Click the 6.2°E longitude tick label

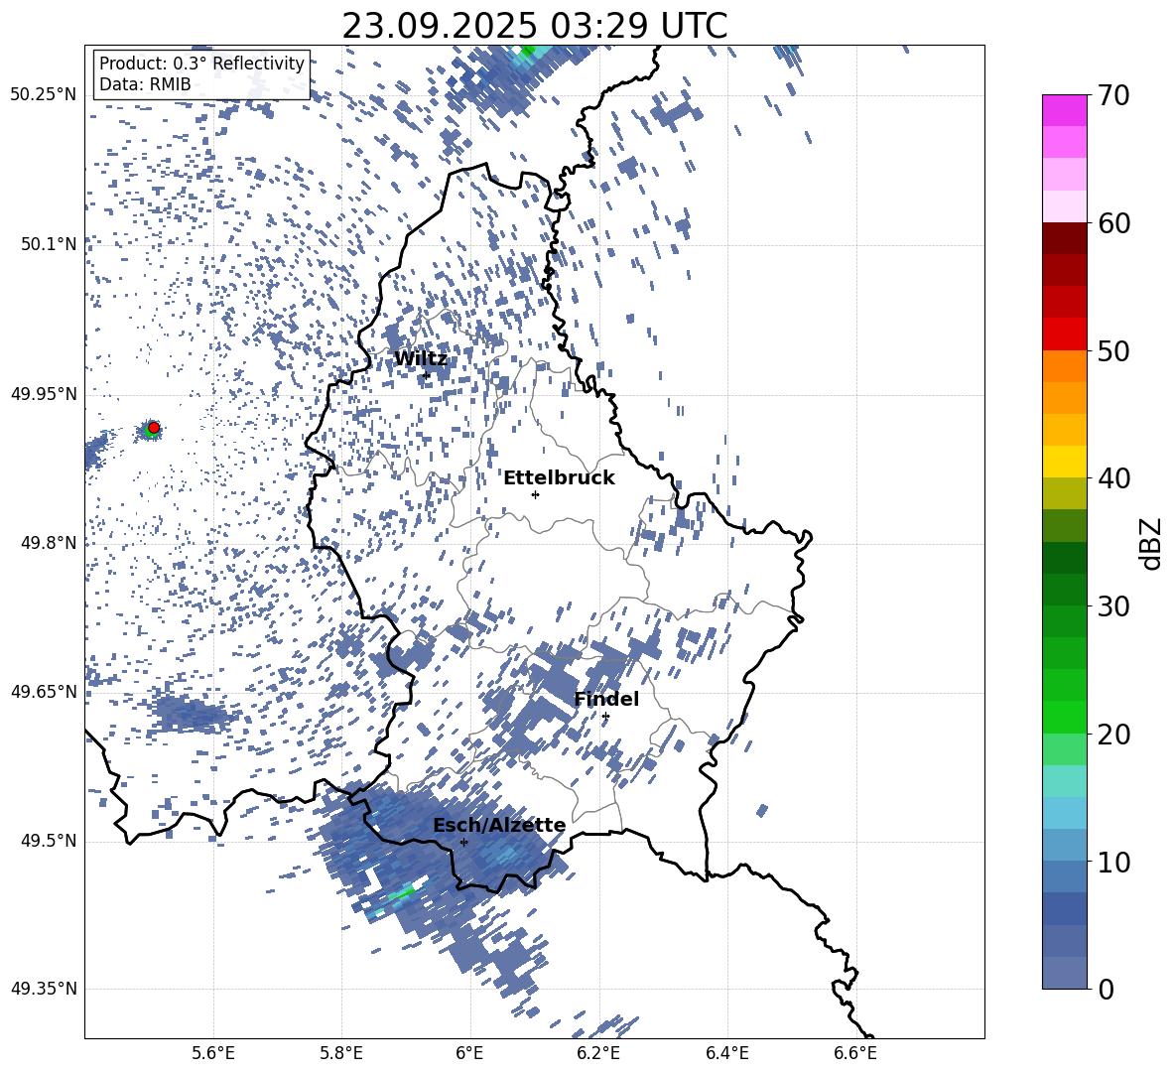[x=598, y=1053]
